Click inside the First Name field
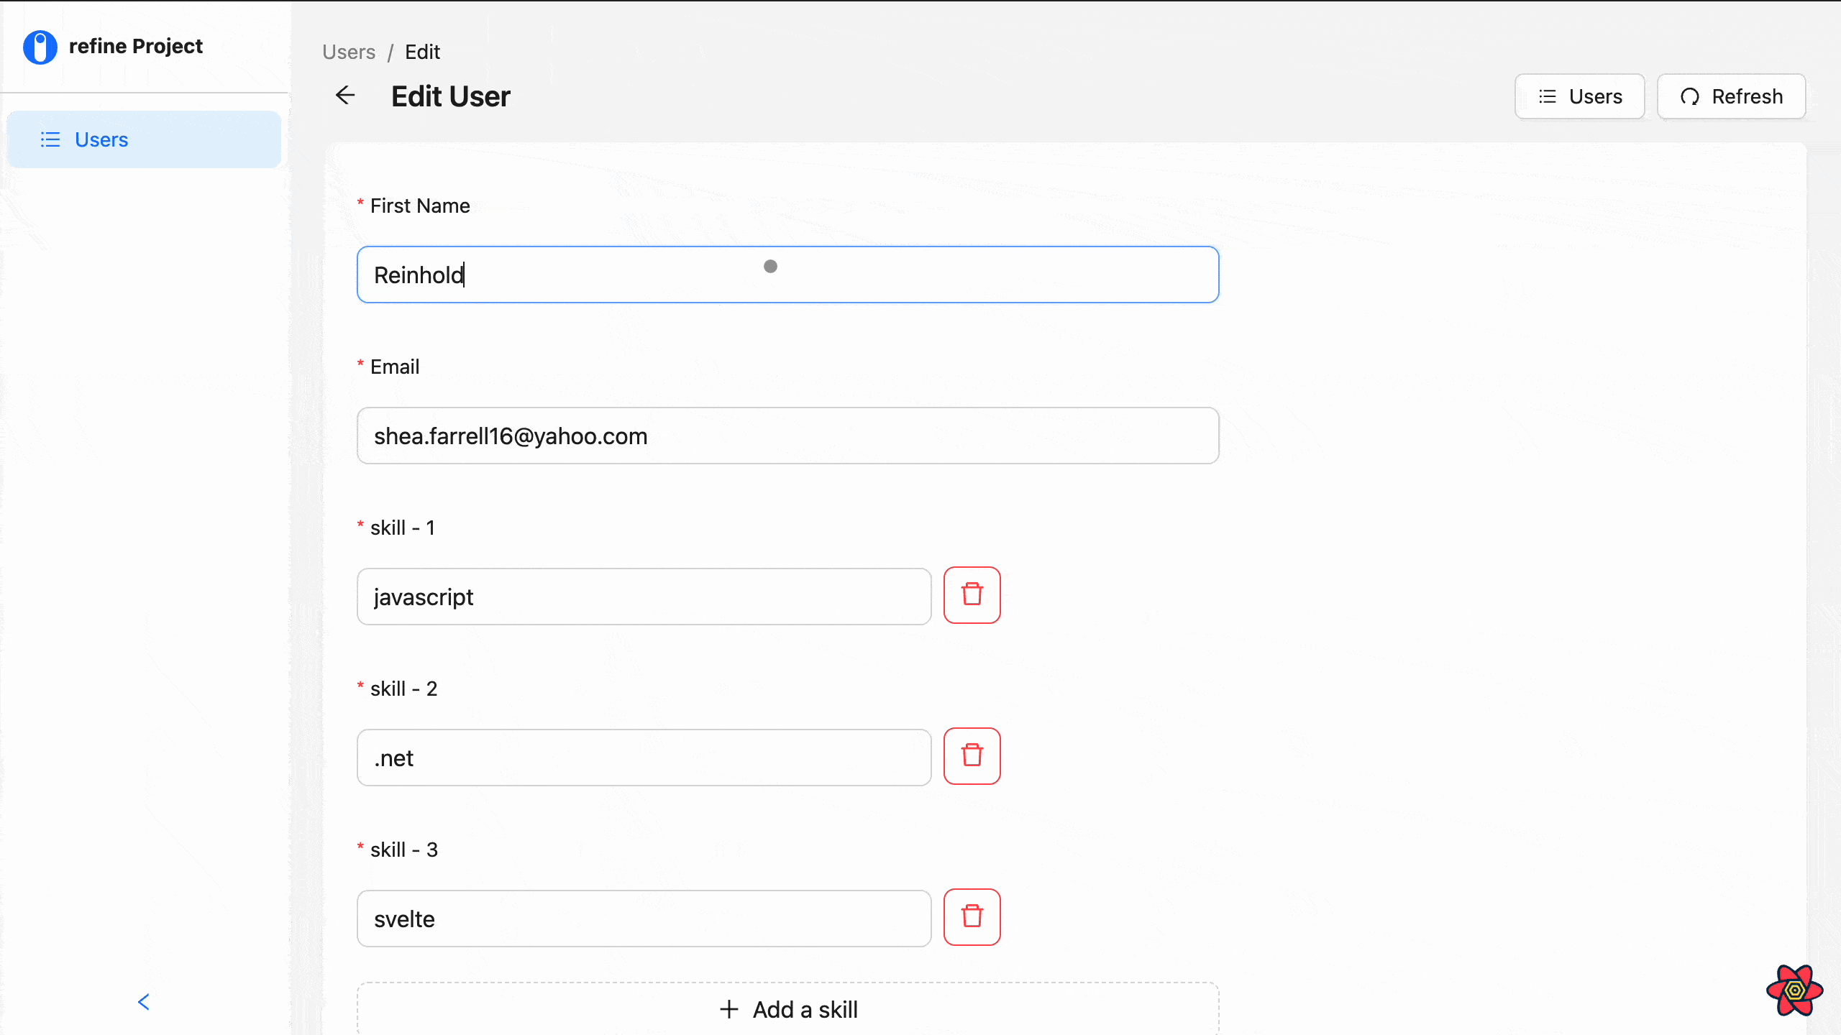Screen dimensions: 1841x1035 click(787, 274)
